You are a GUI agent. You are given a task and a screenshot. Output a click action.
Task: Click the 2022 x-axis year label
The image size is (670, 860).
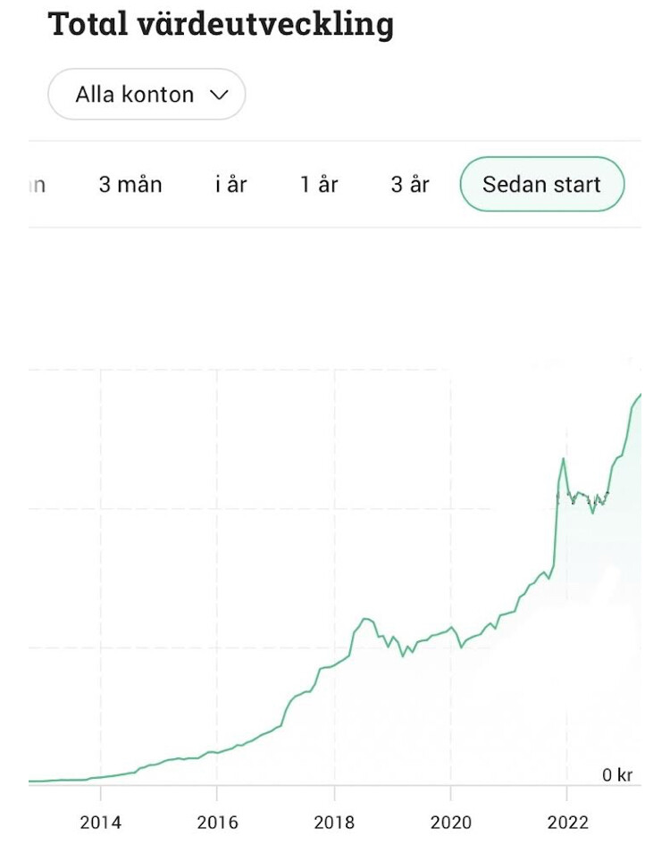point(568,822)
